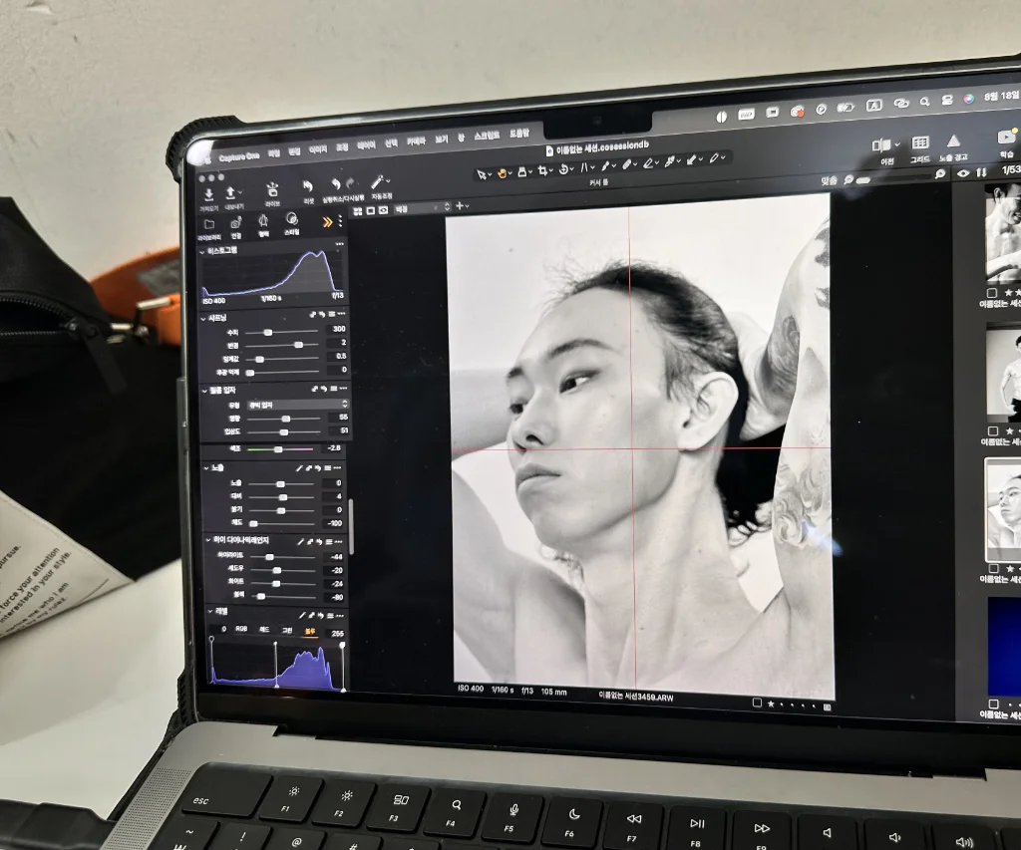Click the zoom-in magnifier beside the zoom slider
The width and height of the screenshot is (1021, 850).
point(939,173)
